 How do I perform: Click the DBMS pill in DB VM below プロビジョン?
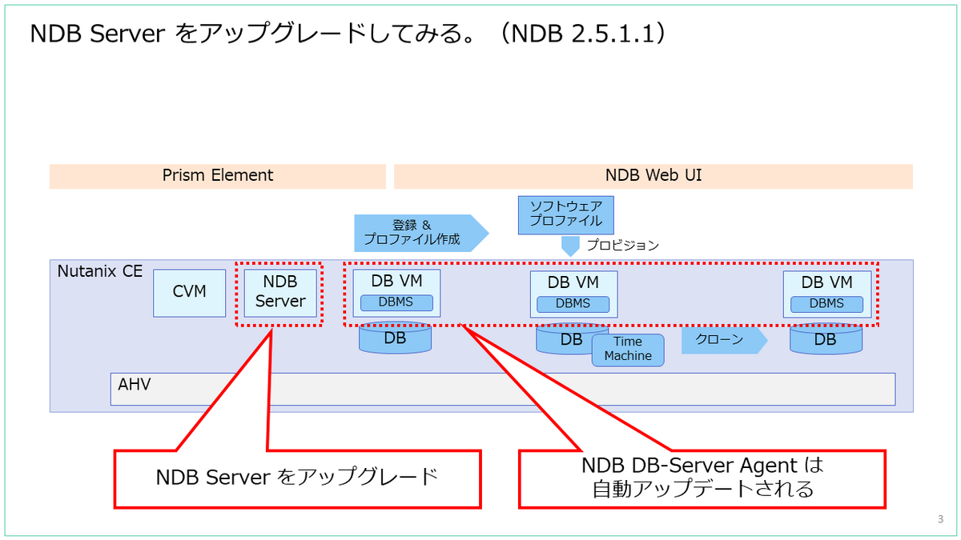point(573,304)
